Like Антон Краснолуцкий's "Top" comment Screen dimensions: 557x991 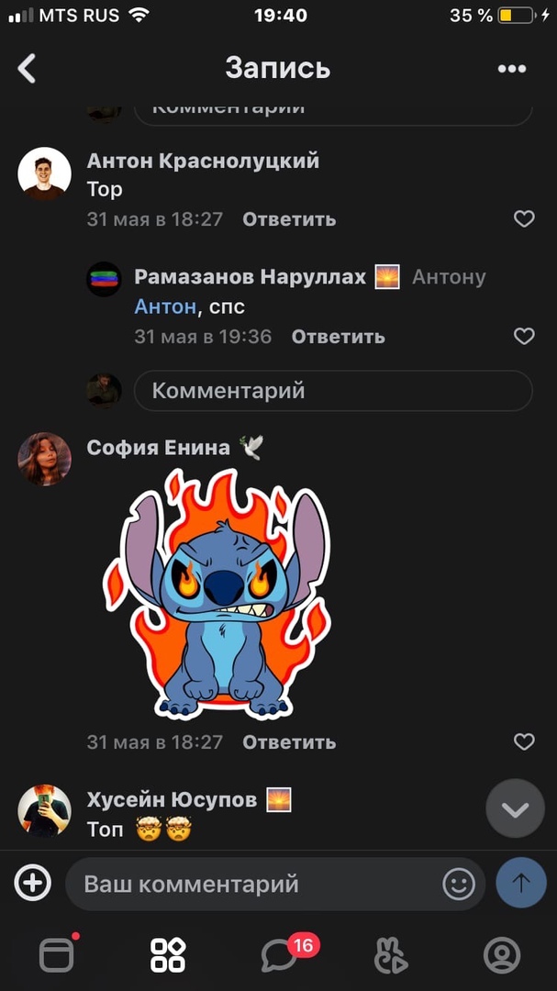coord(523,219)
